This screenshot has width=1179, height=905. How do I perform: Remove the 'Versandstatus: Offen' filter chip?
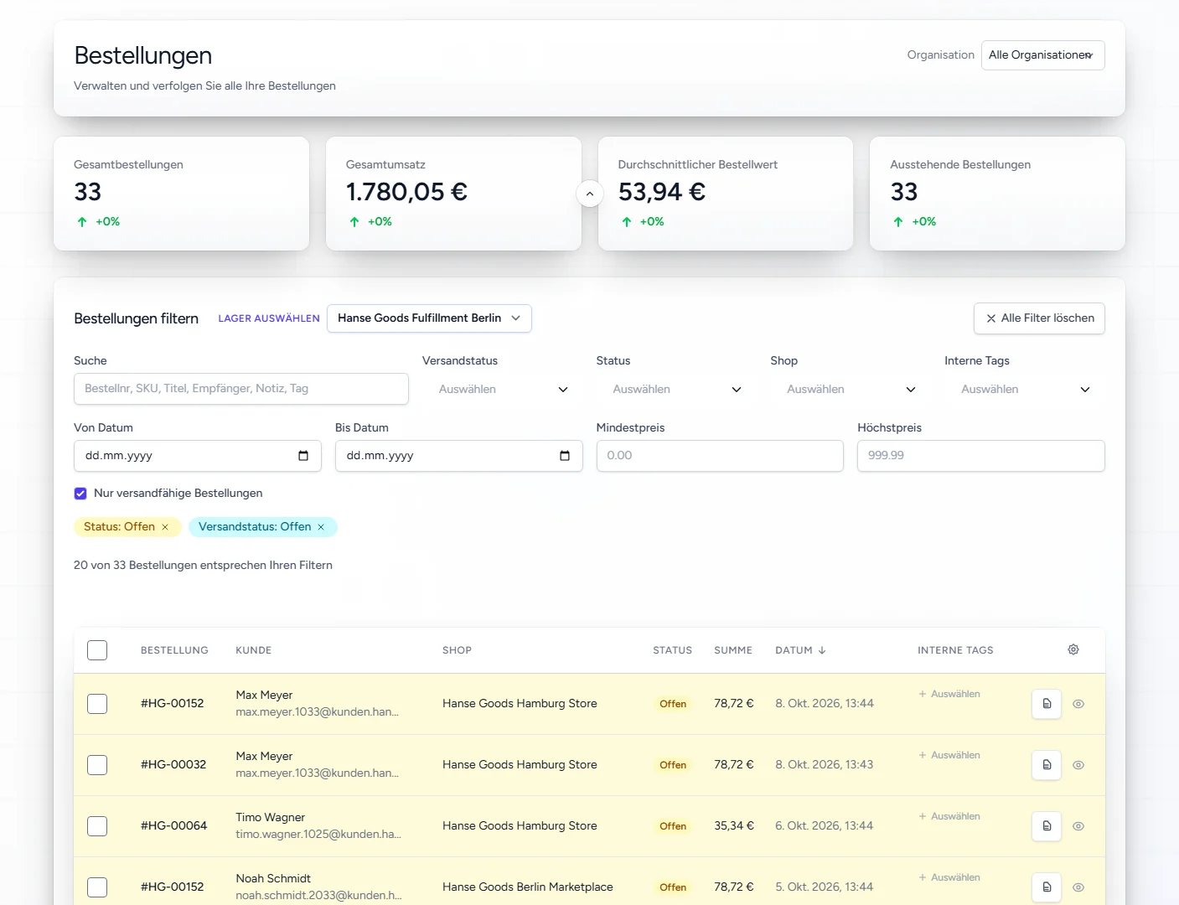[321, 527]
